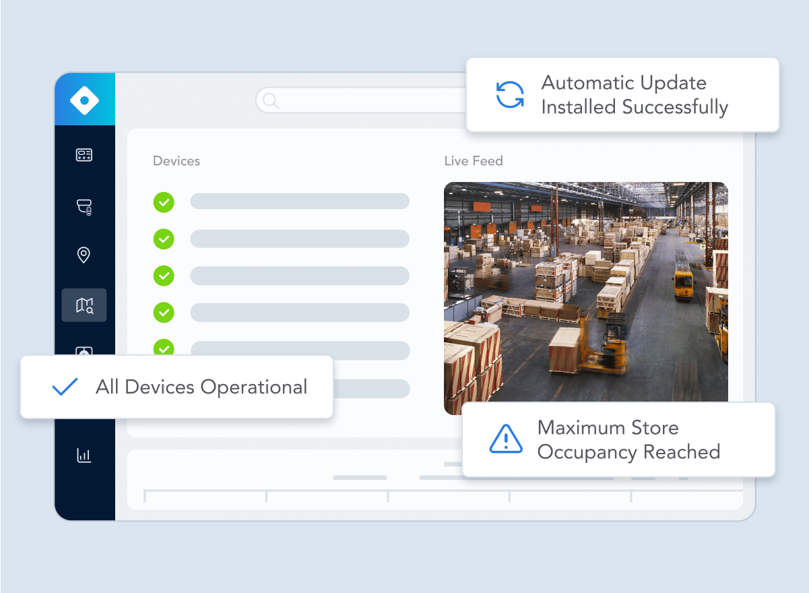Open the map search view
809x593 pixels.
84,305
